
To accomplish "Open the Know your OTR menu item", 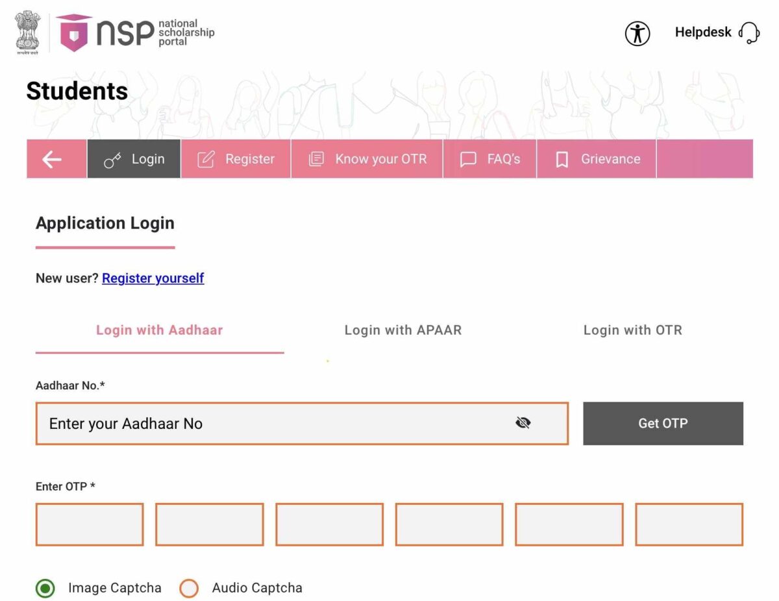I will pos(367,159).
